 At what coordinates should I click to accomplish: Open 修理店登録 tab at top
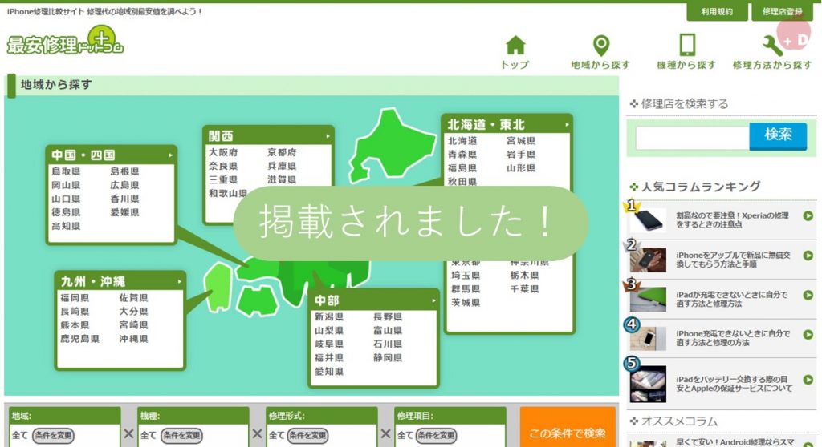point(782,11)
